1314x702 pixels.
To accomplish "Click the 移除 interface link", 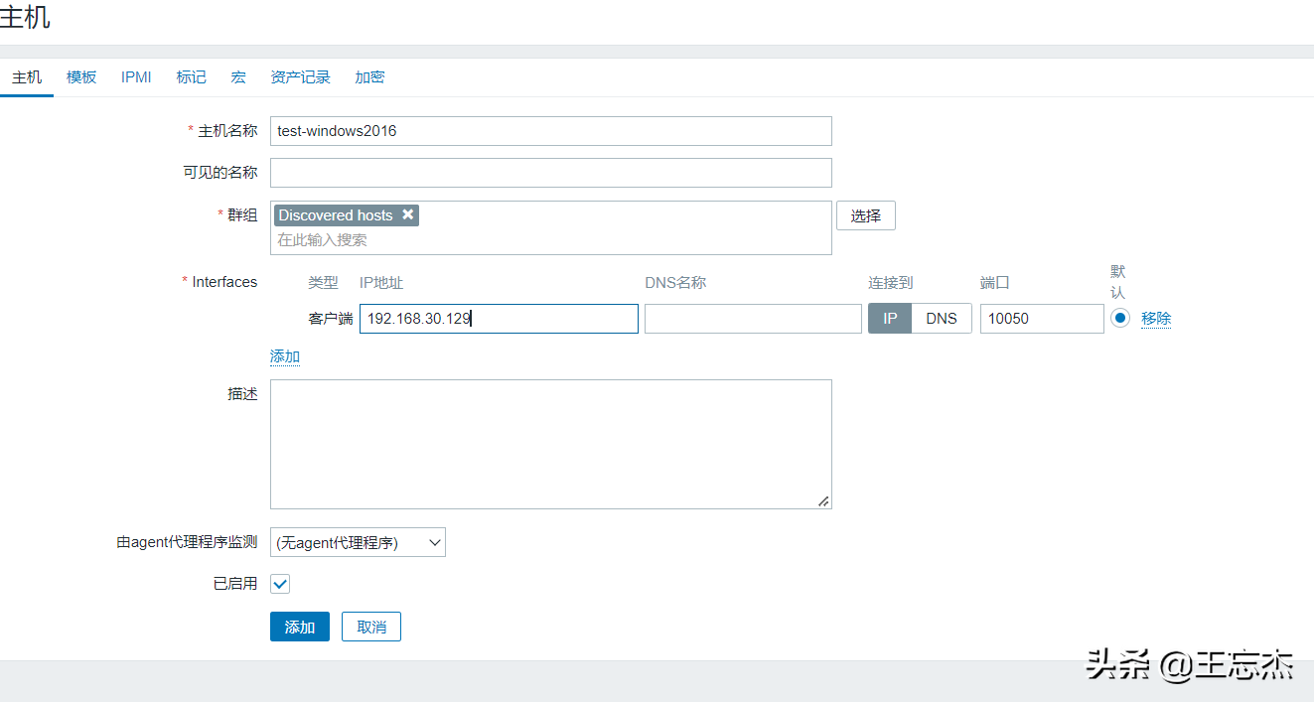I will [1156, 319].
